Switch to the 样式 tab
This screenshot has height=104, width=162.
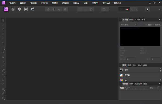coord(140,65)
